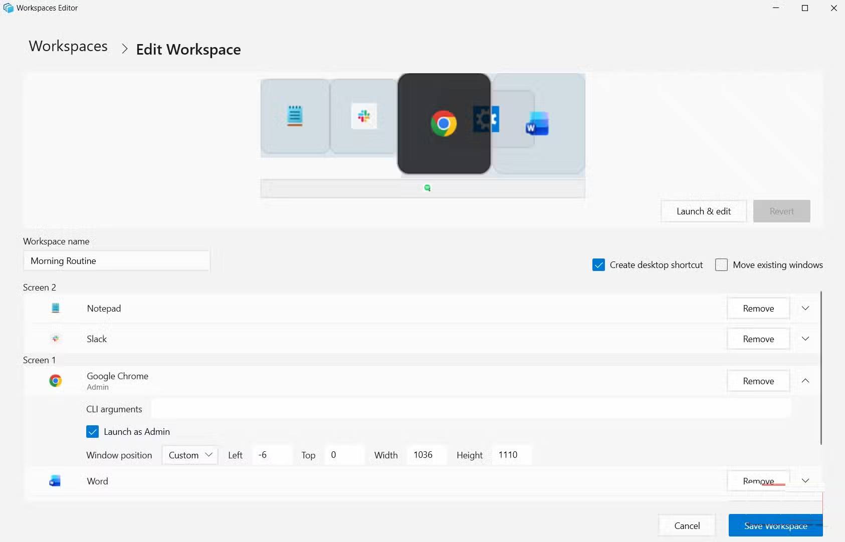Click the Word icon in the app list
Image resolution: width=845 pixels, height=542 pixels.
click(x=55, y=481)
